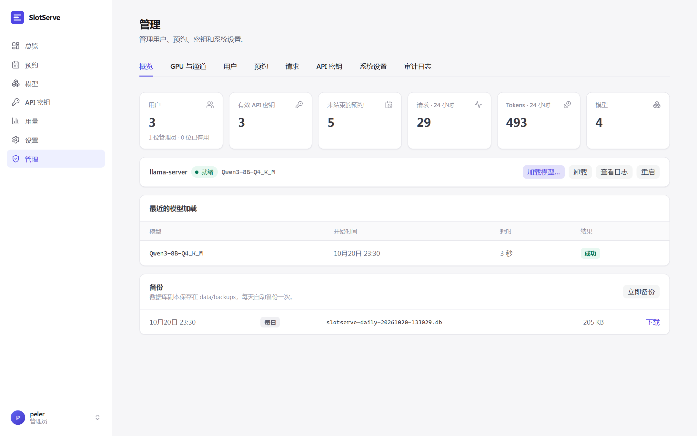Open the 预约 tab in management

(x=261, y=67)
